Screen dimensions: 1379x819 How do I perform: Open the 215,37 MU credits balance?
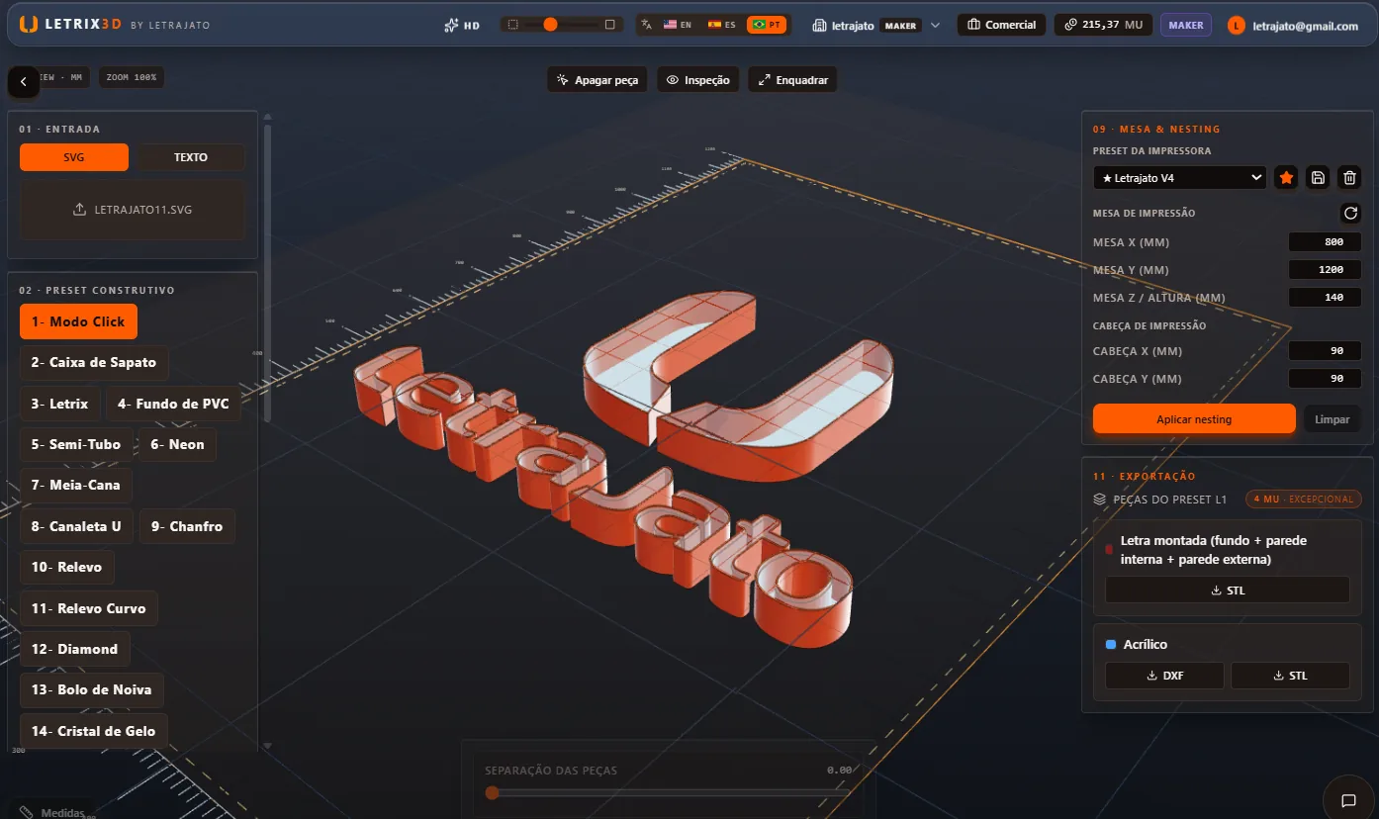click(x=1103, y=25)
